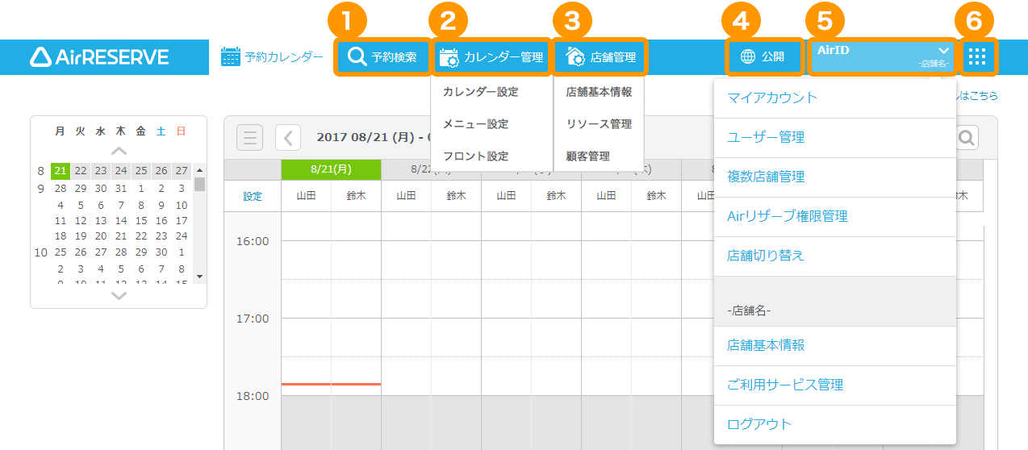Click the 16:00 time label

[253, 241]
